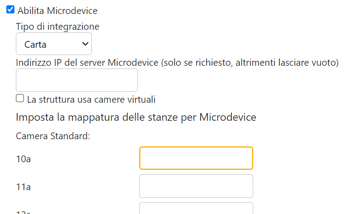Click the "Indirizzo IP del server Microdevice" label

(87, 63)
